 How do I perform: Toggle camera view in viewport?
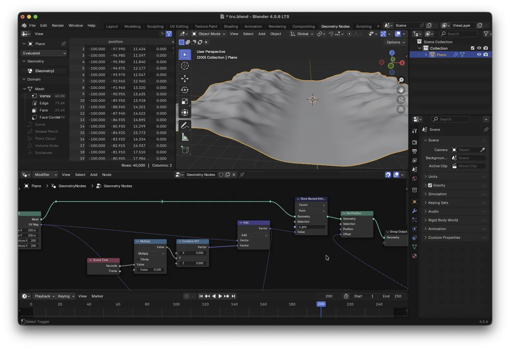pyautogui.click(x=401, y=100)
